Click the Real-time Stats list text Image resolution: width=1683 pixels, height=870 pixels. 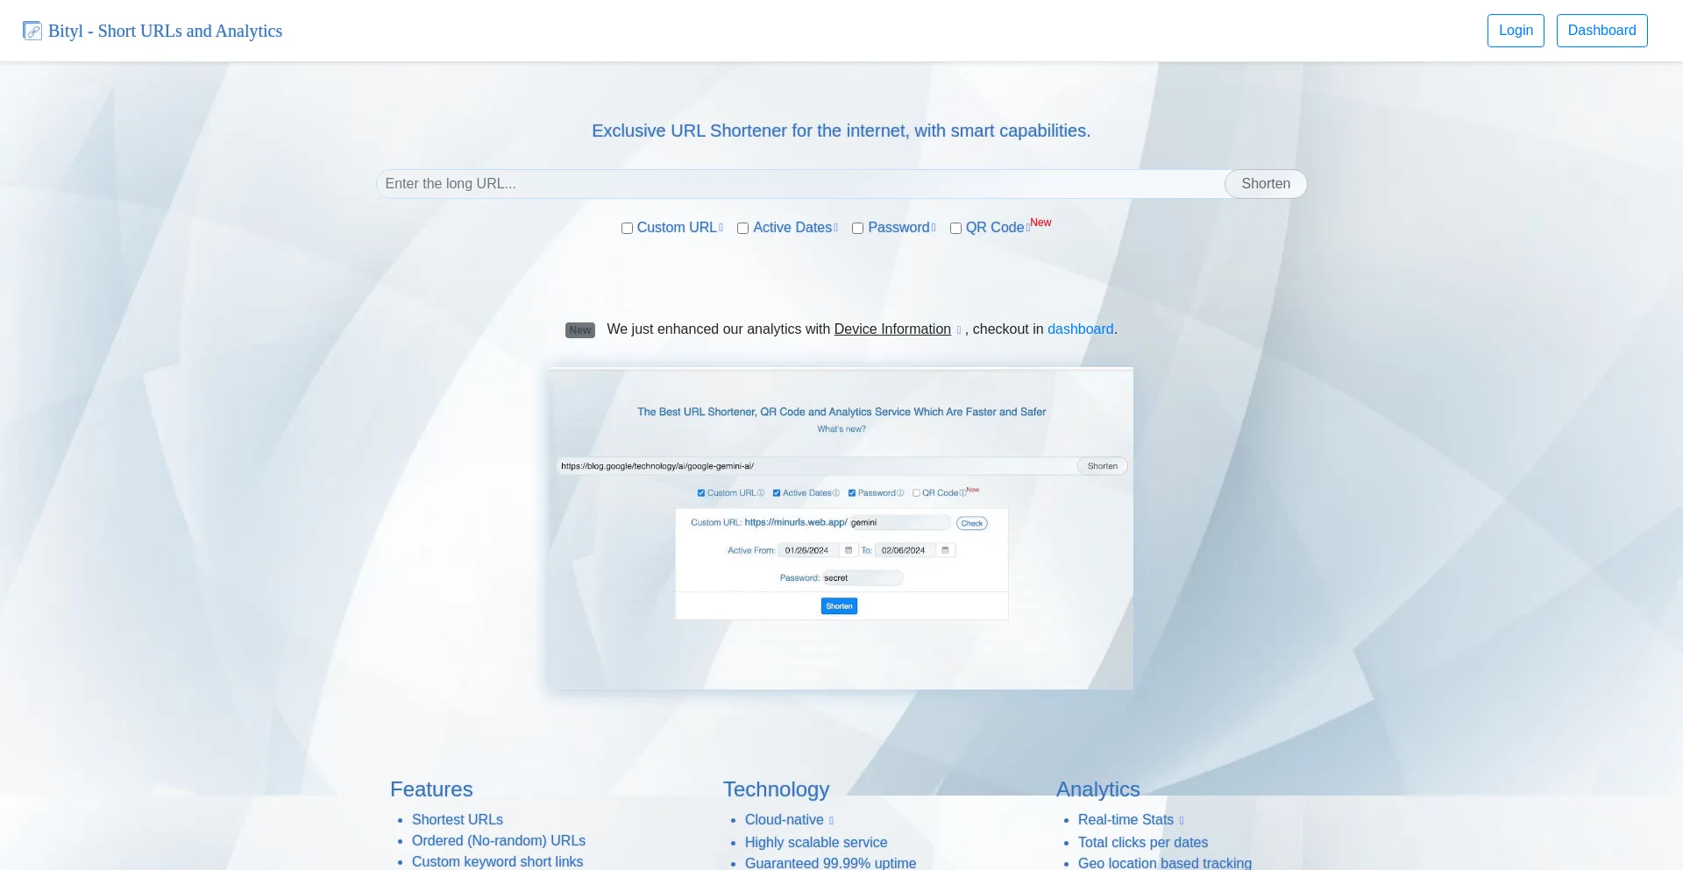(1126, 820)
